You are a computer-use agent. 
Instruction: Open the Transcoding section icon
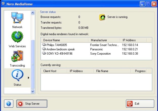coord(17,56)
